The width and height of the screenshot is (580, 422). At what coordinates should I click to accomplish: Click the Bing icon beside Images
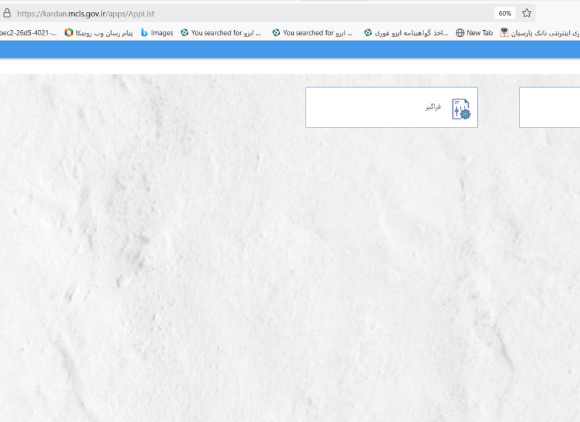(144, 32)
